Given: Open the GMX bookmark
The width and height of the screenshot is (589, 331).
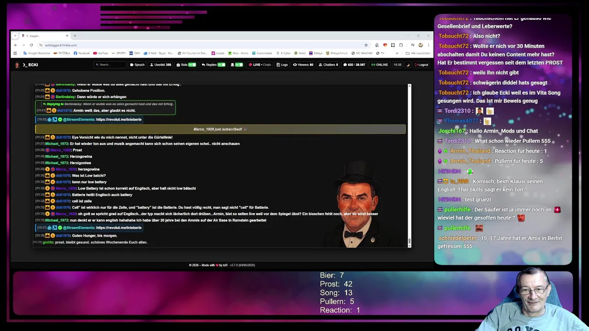Looking at the screenshot, I should point(134,53).
